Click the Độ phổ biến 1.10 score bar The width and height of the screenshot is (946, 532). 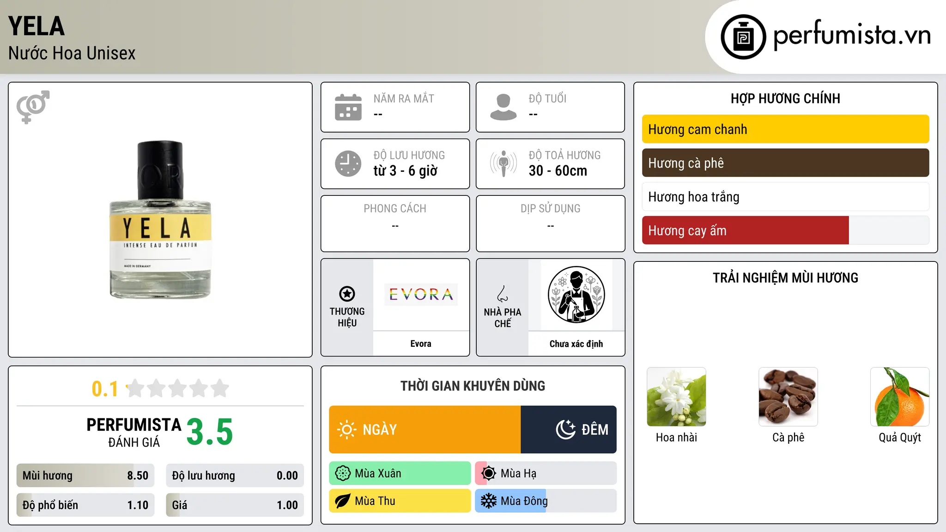(85, 505)
